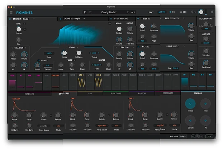Click the LFO 3 waveform modulation slot
The width and height of the screenshot is (223, 149).
pos(99,82)
